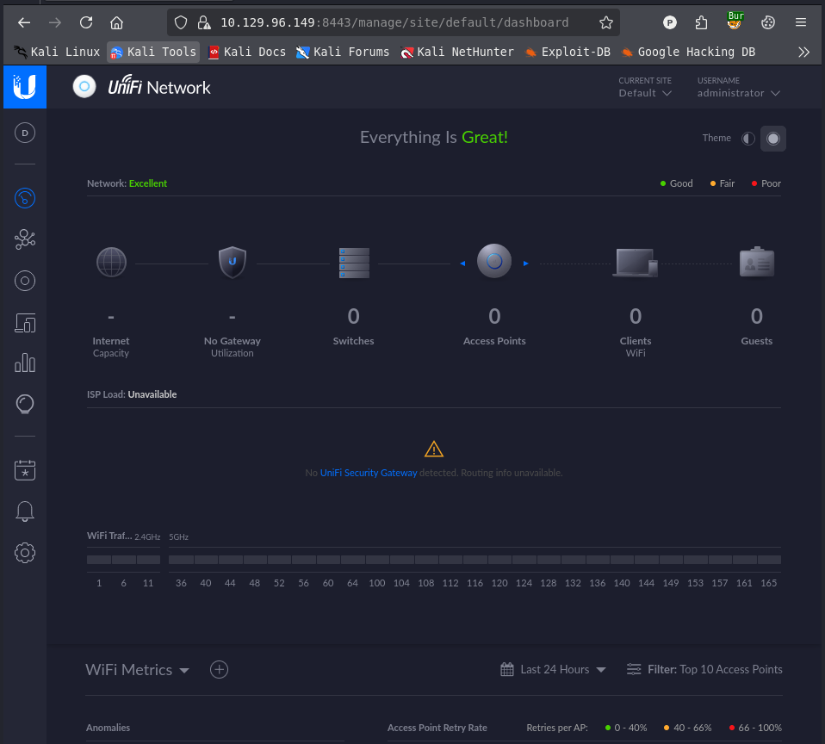This screenshot has width=825, height=744.
Task: Click the WiFi channel 36 bar
Action: (181, 560)
